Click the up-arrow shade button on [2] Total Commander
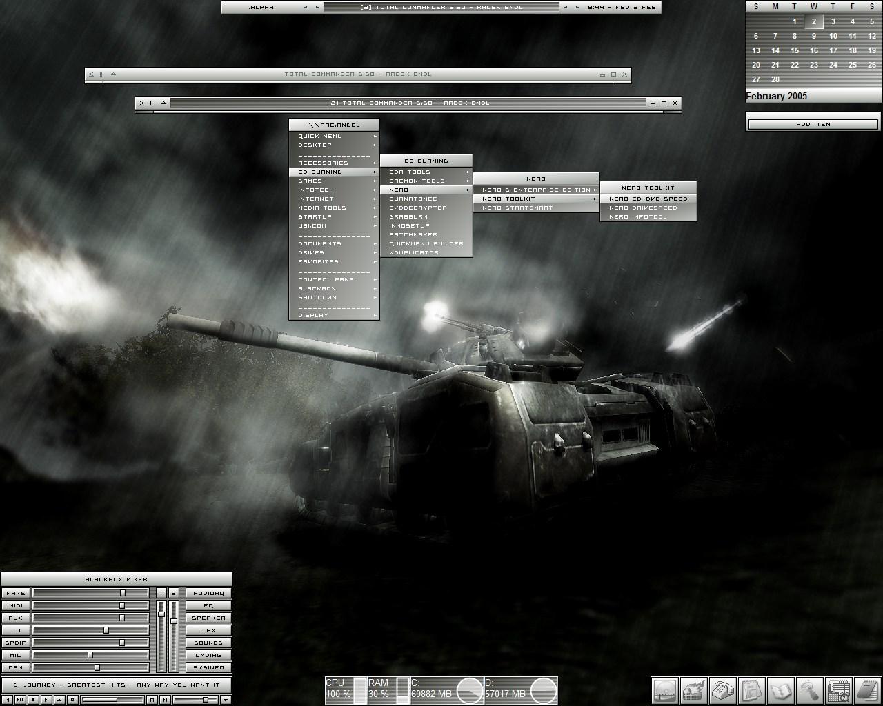883x706 pixels. [163, 103]
